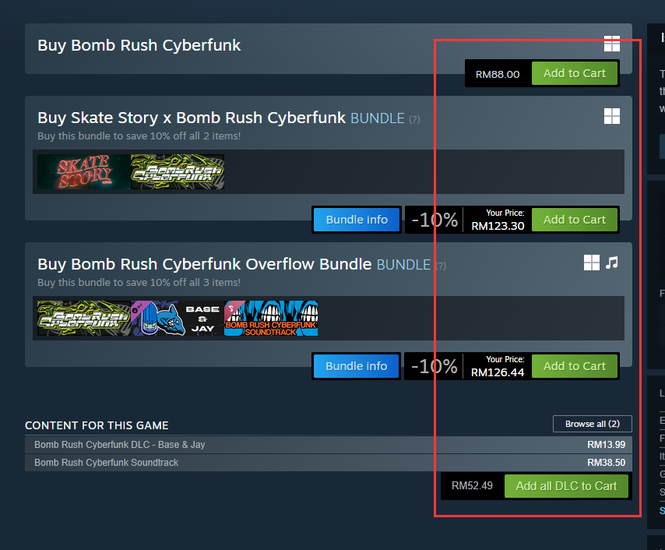
Task: Open Bomb Rush Cyberfunk Soundtrack DLC row
Action: click(107, 463)
